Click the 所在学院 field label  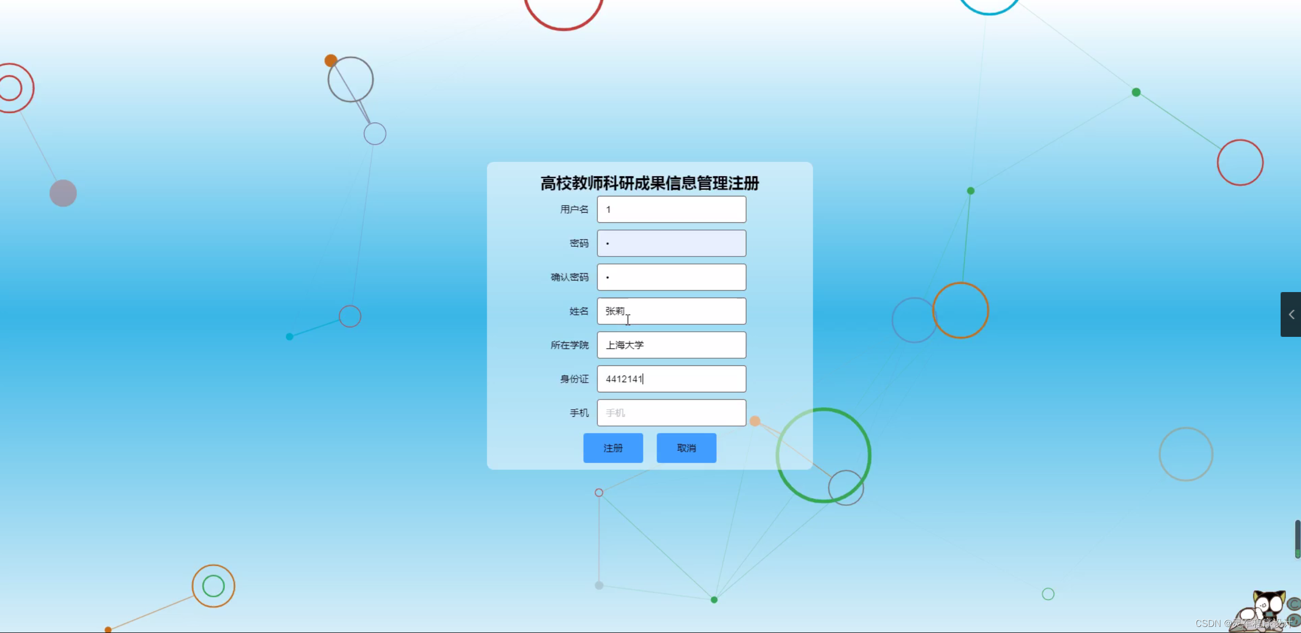click(x=570, y=344)
